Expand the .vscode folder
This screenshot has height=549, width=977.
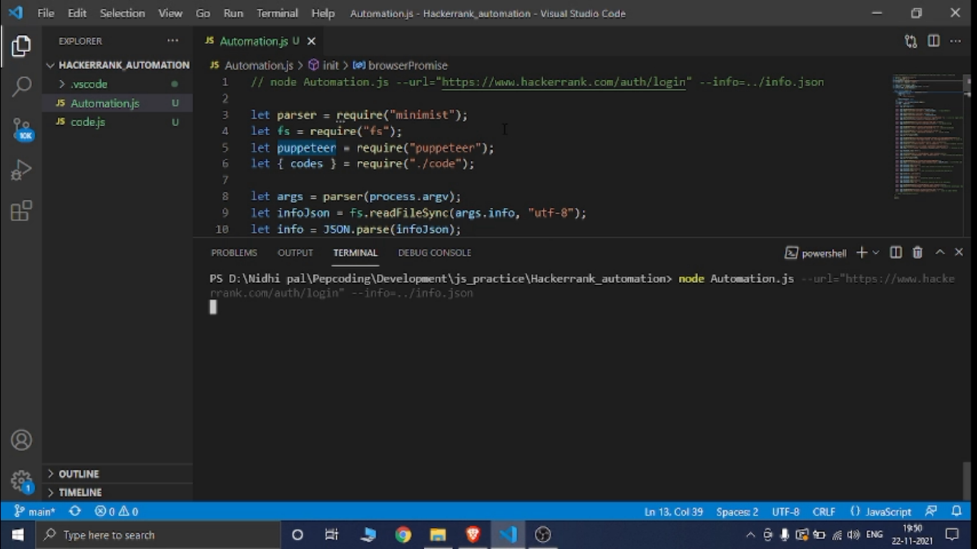[x=88, y=84]
